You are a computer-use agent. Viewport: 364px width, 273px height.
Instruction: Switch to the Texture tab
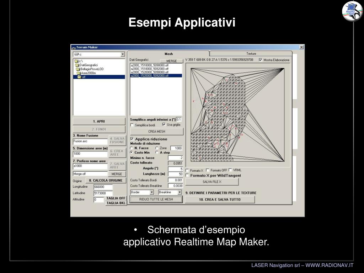click(x=251, y=54)
